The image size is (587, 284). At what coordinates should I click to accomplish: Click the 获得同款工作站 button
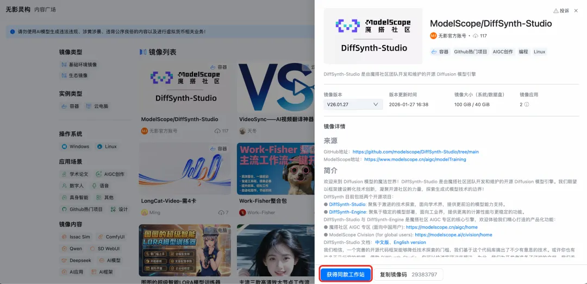pos(346,274)
